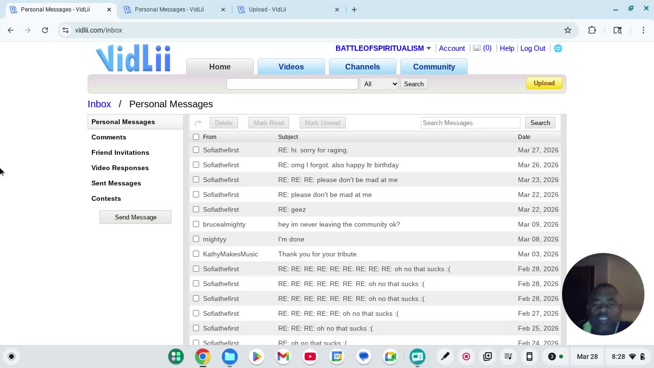Switch to the Videos tab

pyautogui.click(x=291, y=67)
